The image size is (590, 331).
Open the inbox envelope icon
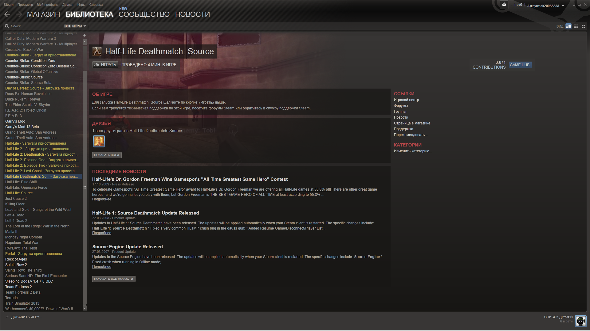tap(504, 5)
